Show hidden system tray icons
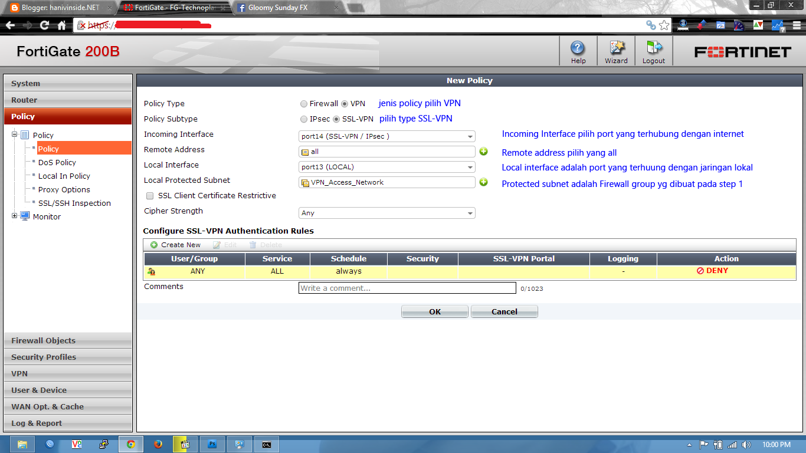The height and width of the screenshot is (453, 806). pyautogui.click(x=690, y=445)
